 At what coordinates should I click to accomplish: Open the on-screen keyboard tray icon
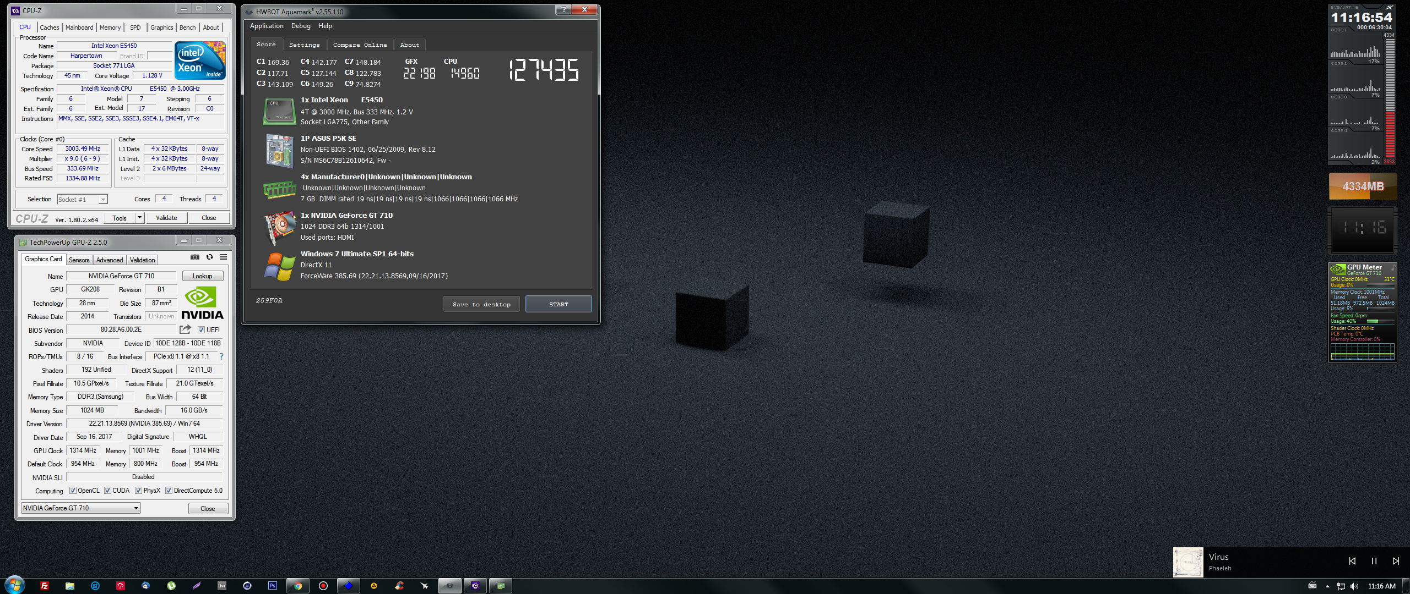[x=1313, y=586]
